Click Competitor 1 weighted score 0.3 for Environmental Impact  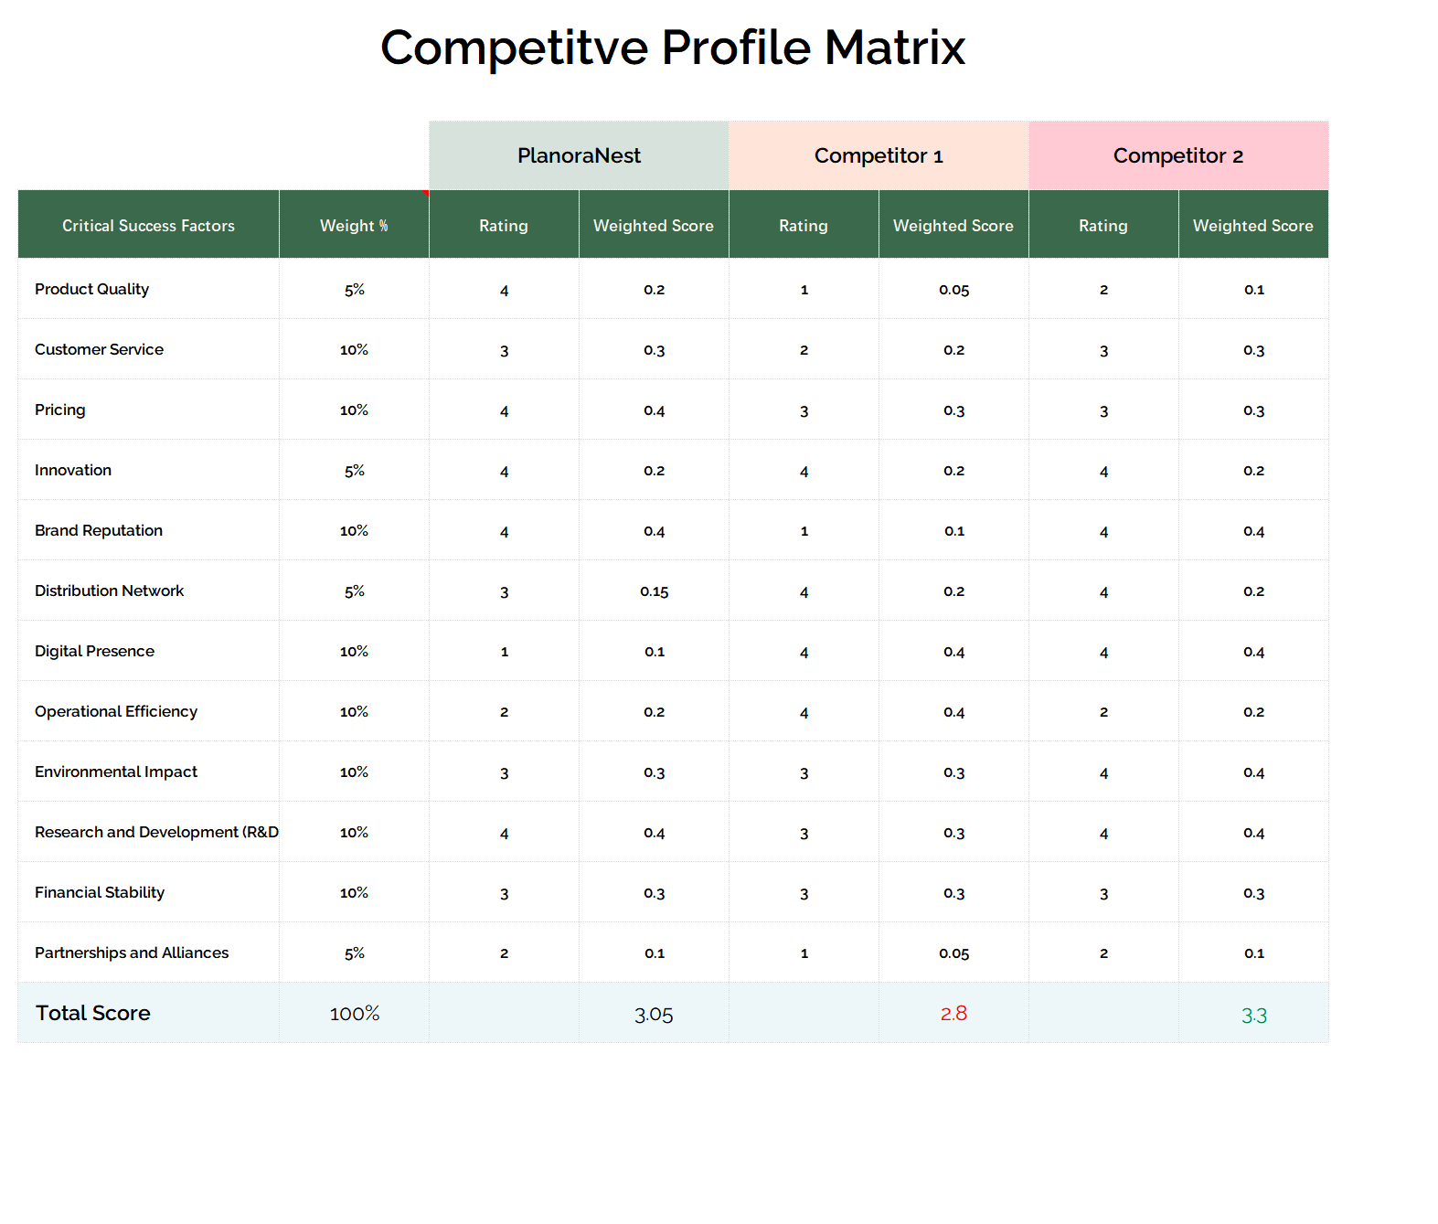coord(954,772)
